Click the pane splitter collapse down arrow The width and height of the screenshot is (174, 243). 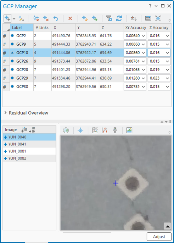pos(166,122)
